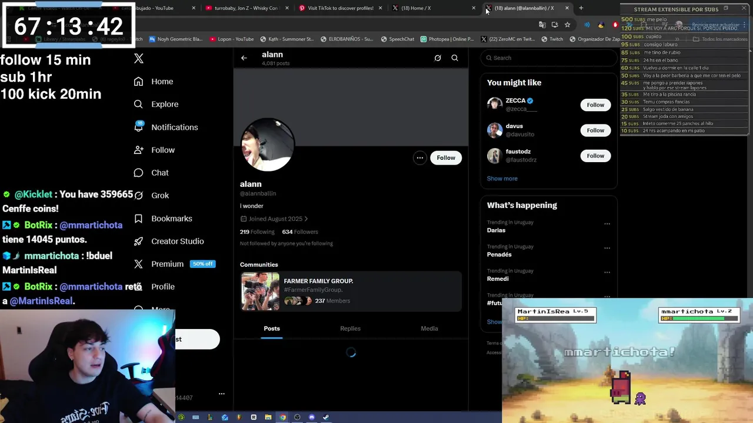Search alann's posts with magnifier icon
The height and width of the screenshot is (423, 753).
(x=455, y=58)
